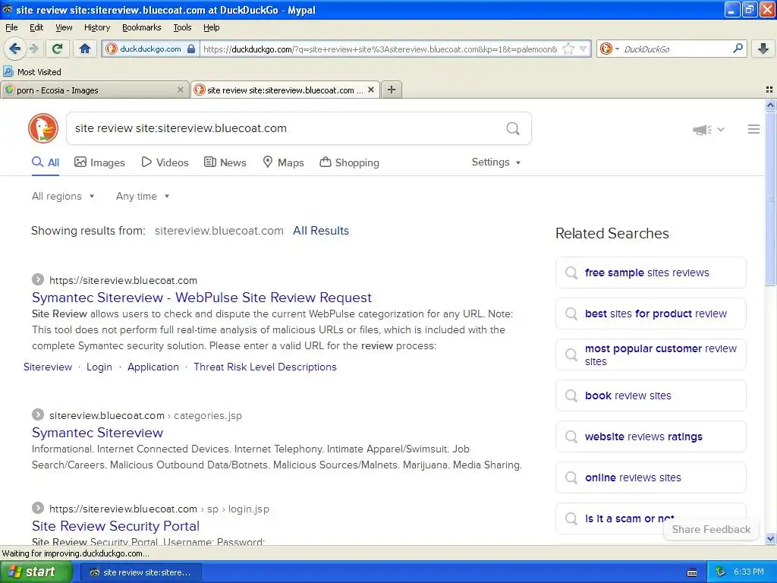Screen dimensions: 777x583
Task: Click the list all tabs grid icon
Action: 769,90
